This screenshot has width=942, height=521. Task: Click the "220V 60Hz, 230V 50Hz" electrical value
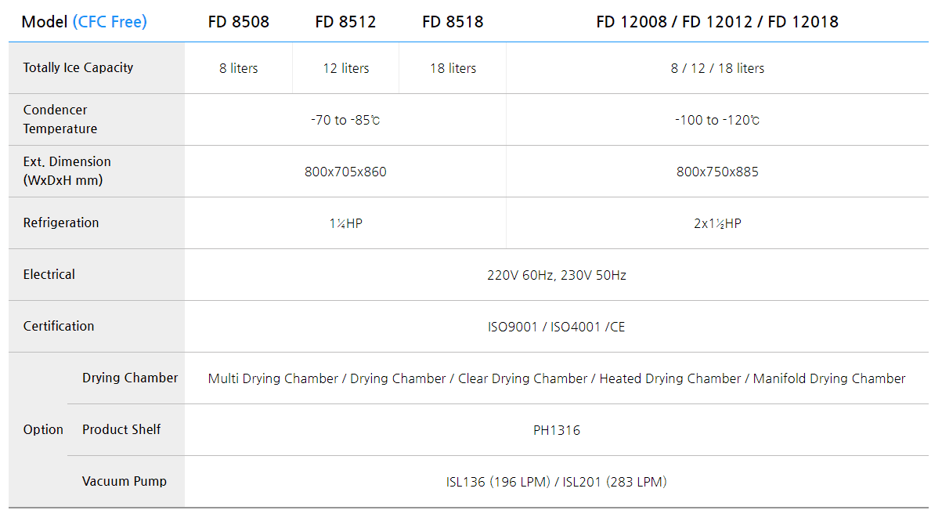click(x=557, y=275)
